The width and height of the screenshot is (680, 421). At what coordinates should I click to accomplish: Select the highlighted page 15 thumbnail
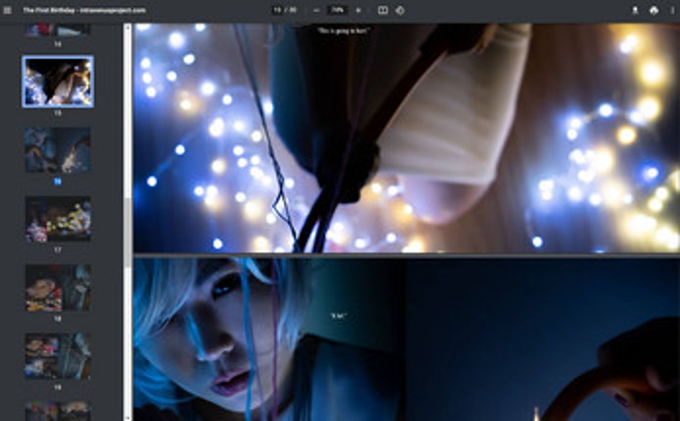tap(58, 81)
